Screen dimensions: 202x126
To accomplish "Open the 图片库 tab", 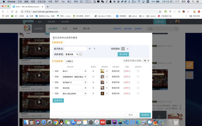I will tap(86, 28).
